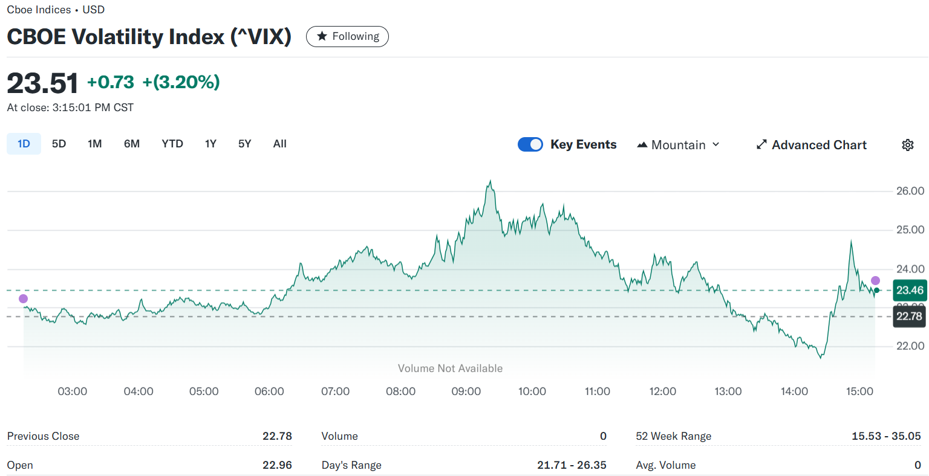Open the Advanced Chart link
Viewport: 929px width, 476px height.
point(812,145)
